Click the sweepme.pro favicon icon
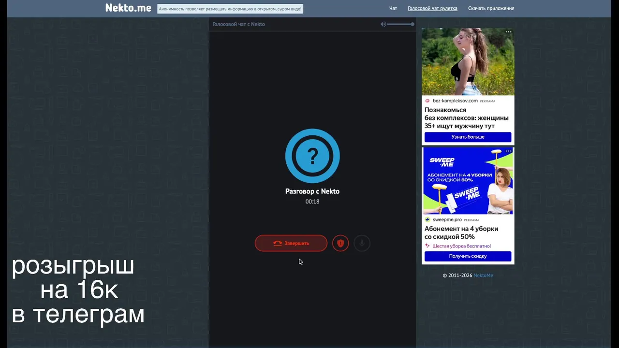Viewport: 619px width, 348px height. pyautogui.click(x=427, y=219)
